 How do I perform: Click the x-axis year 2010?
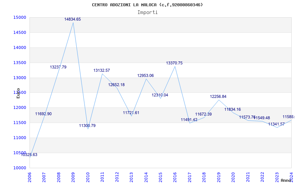[88, 177]
